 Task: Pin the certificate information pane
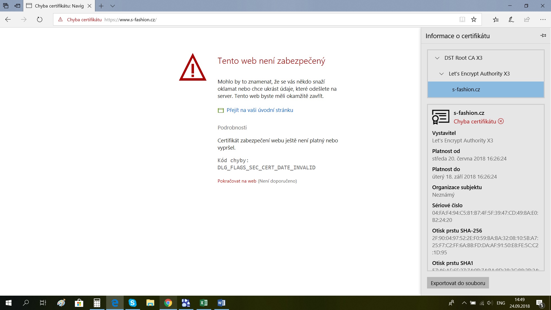543,36
